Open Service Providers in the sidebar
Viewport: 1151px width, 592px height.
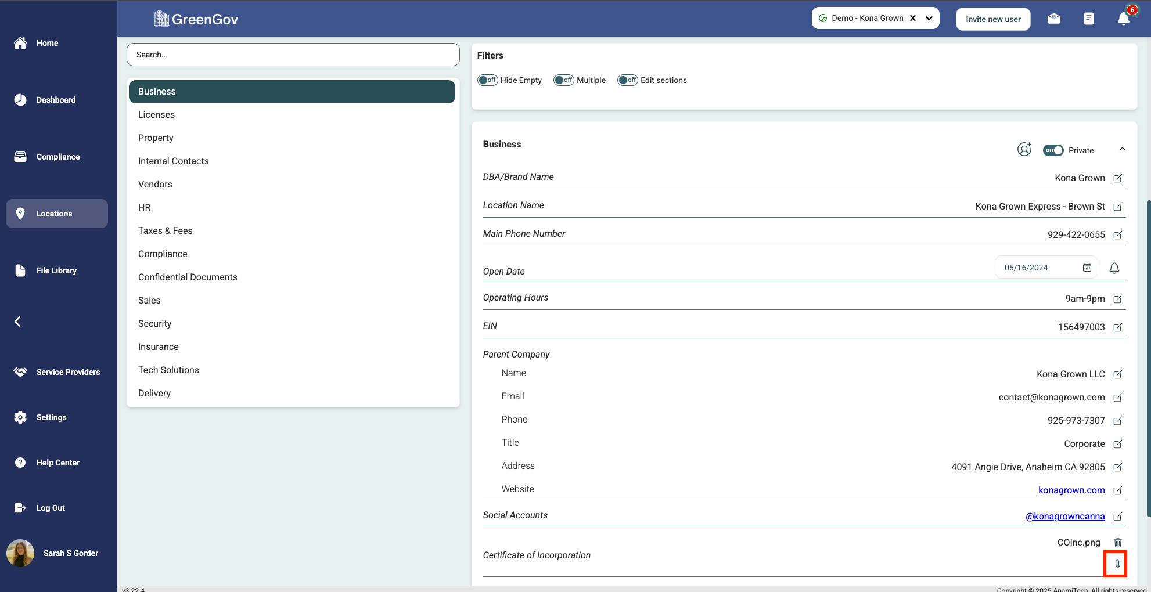[57, 372]
